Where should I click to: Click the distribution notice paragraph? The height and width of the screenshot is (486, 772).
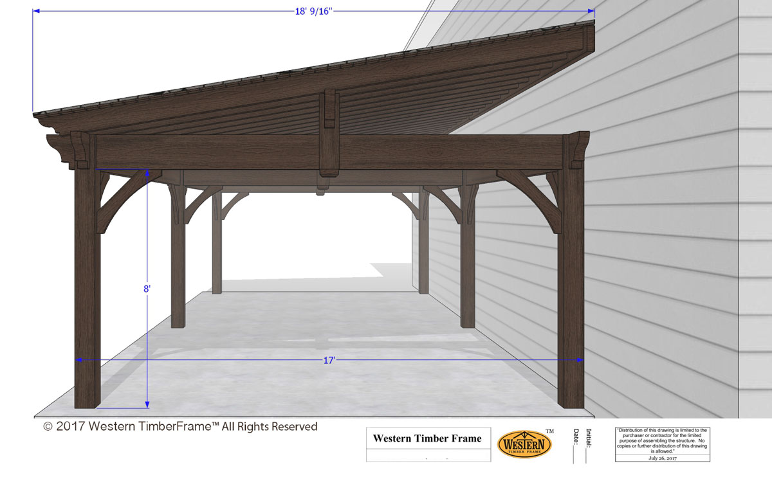(662, 441)
